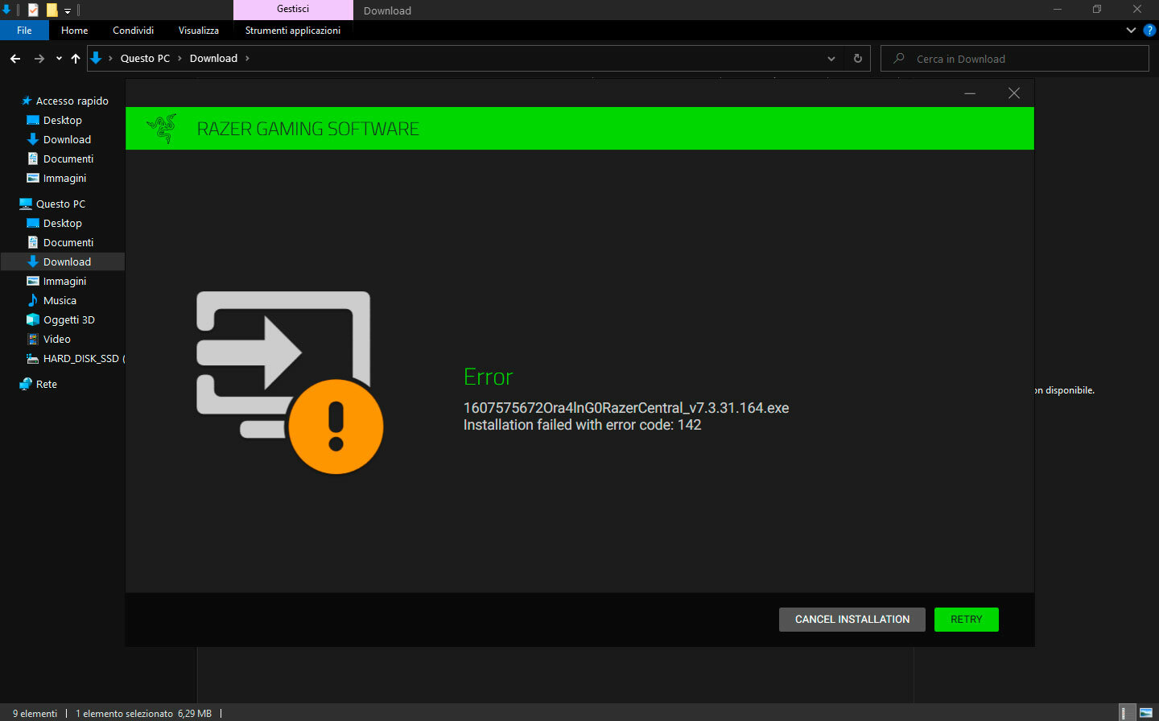The height and width of the screenshot is (721, 1159).
Task: Open Desktop under Questo PC
Action: (x=62, y=223)
